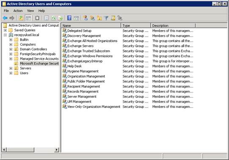Screen dimensions: 229x160
Task: Click the right arrow of tree scrollbar
Action: pos(57,150)
